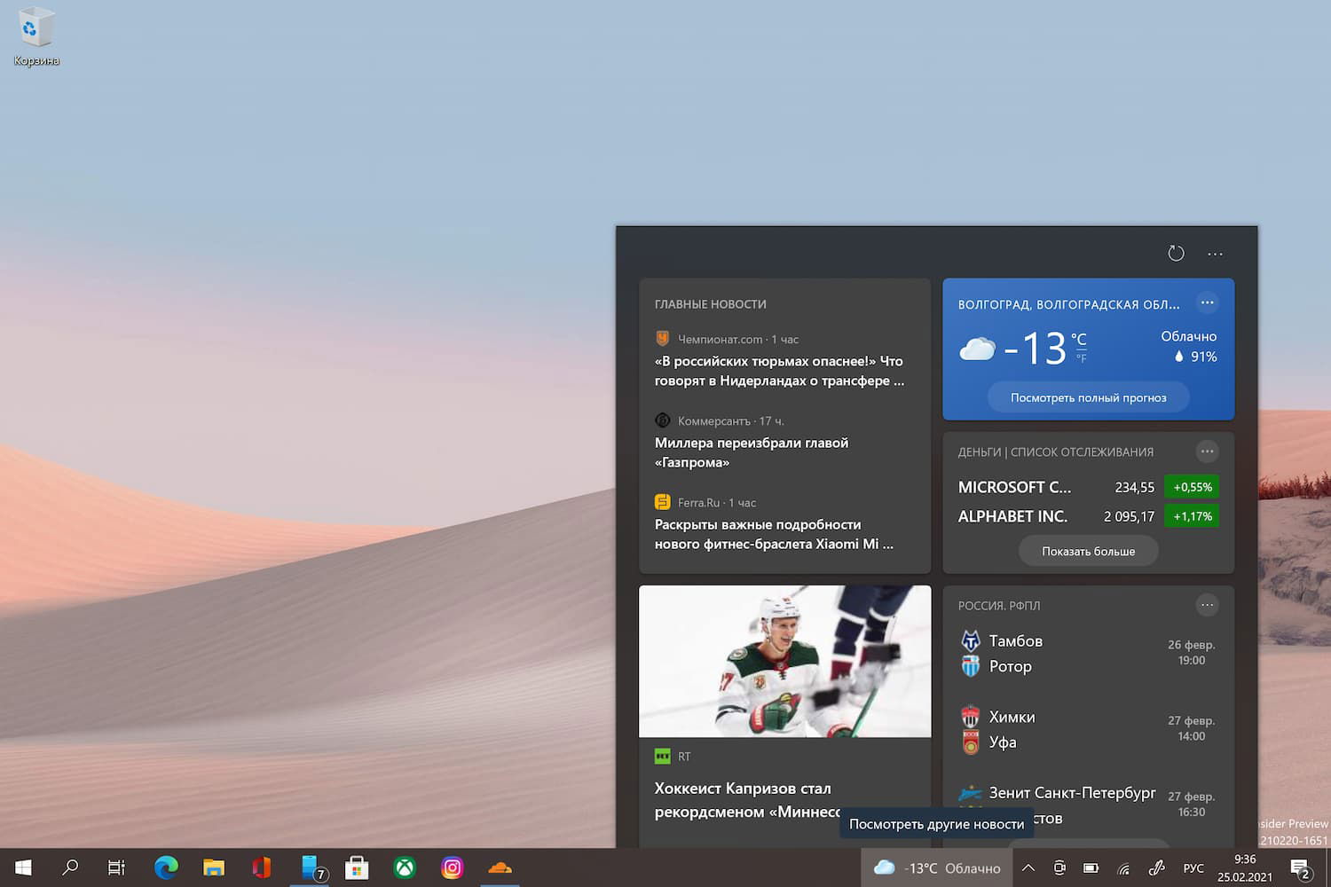Open the notification center icon
This screenshot has height=887, width=1331.
coord(1301,867)
